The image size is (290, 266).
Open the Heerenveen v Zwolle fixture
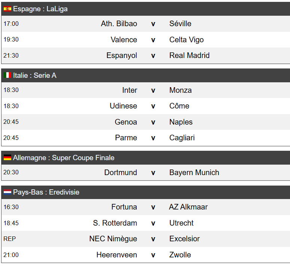[146, 255]
